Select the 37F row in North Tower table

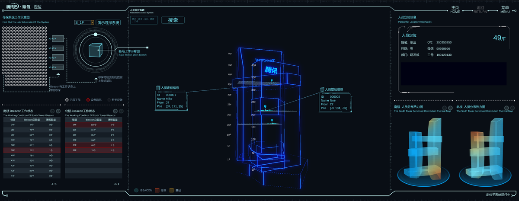click(x=93, y=140)
